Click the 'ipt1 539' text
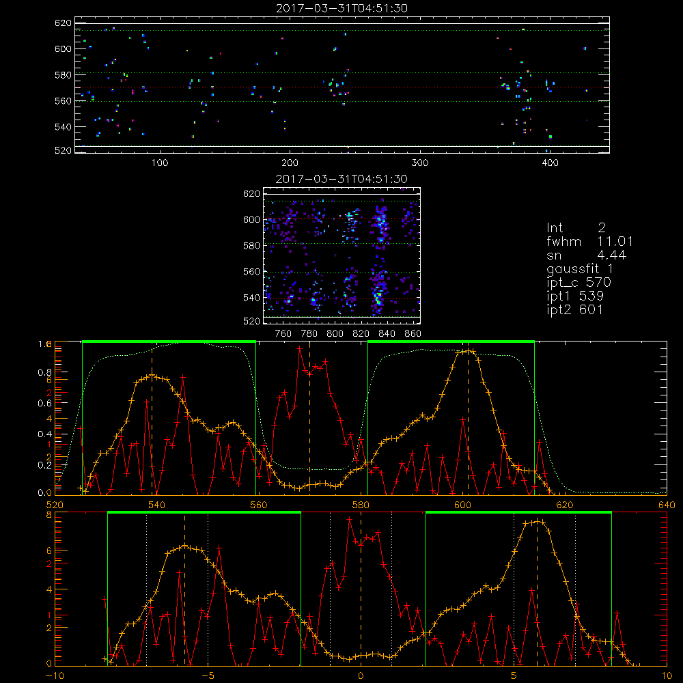This screenshot has width=683, height=683. [575, 296]
